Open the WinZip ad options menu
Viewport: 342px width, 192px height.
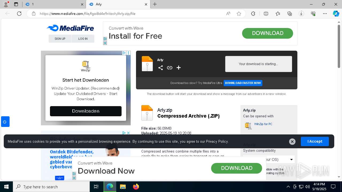[x=129, y=53]
